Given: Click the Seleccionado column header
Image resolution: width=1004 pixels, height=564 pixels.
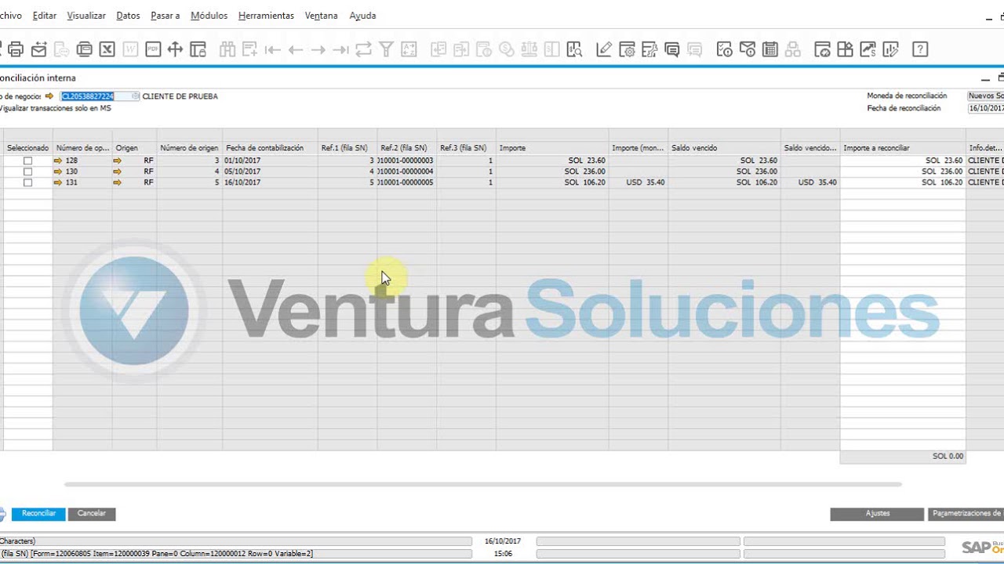Looking at the screenshot, I should click(x=27, y=148).
